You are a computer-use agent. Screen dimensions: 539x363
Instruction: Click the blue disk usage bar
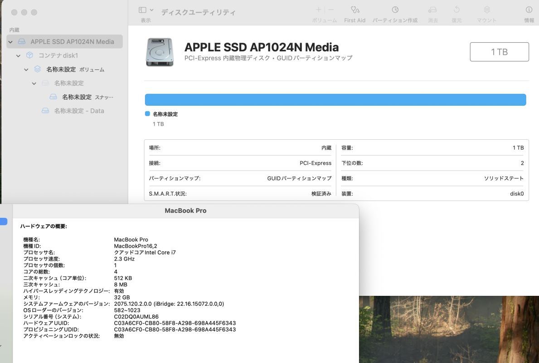click(335, 100)
